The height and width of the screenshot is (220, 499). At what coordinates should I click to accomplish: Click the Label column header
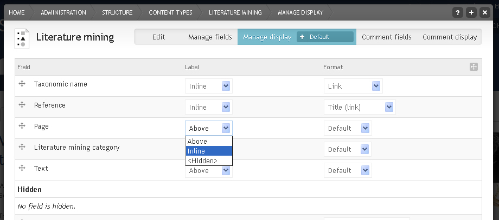(x=192, y=67)
